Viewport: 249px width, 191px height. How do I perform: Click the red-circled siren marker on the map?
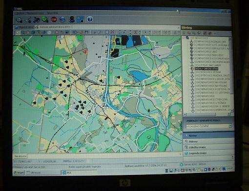[85, 51]
